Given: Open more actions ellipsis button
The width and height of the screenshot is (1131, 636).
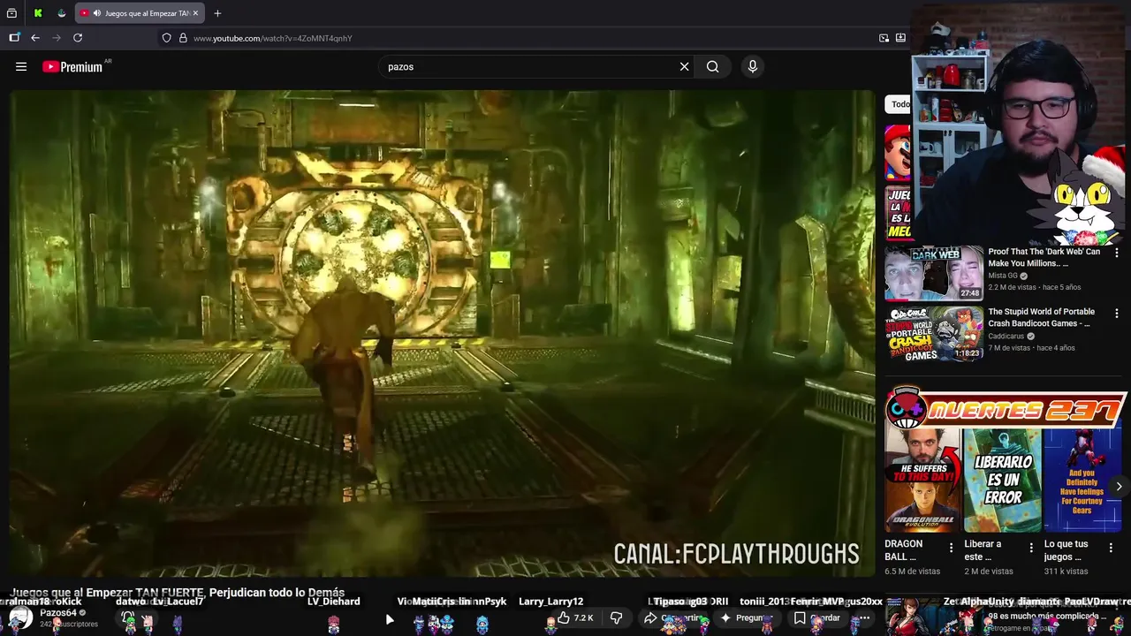Looking at the screenshot, I should (x=865, y=617).
